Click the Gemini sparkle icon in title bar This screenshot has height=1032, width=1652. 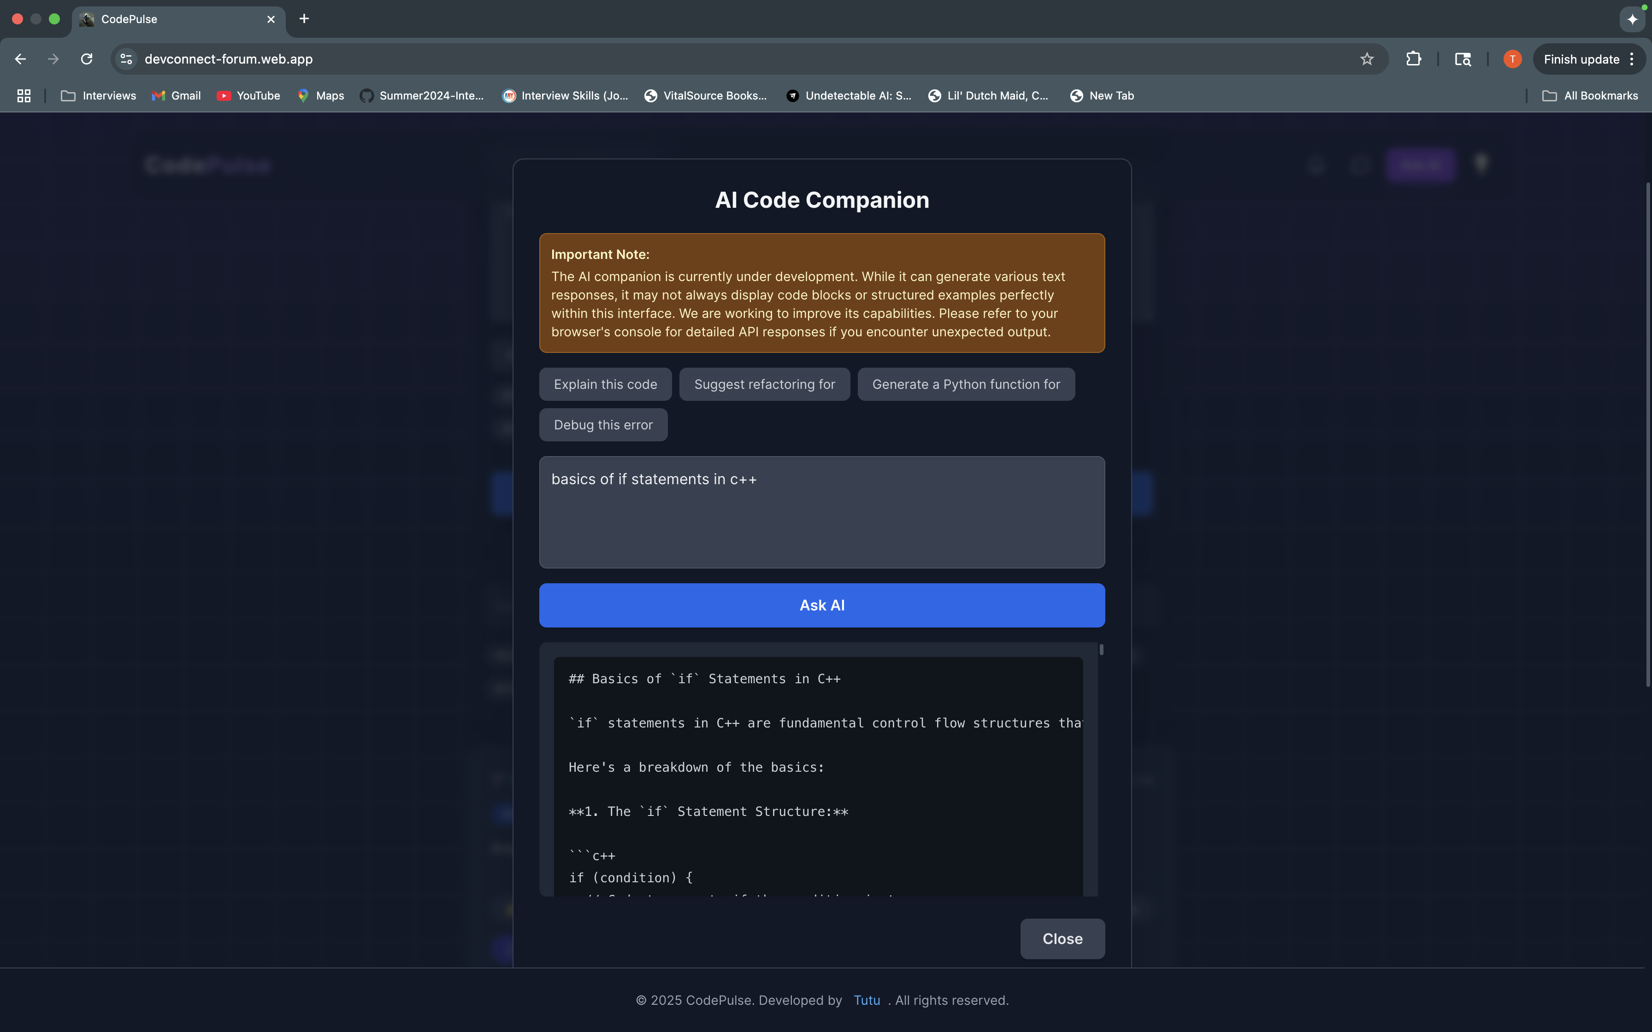[1632, 19]
